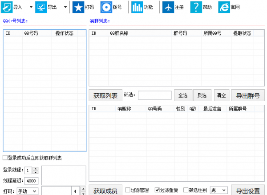Click the 所属QQ号 column header

(216, 33)
